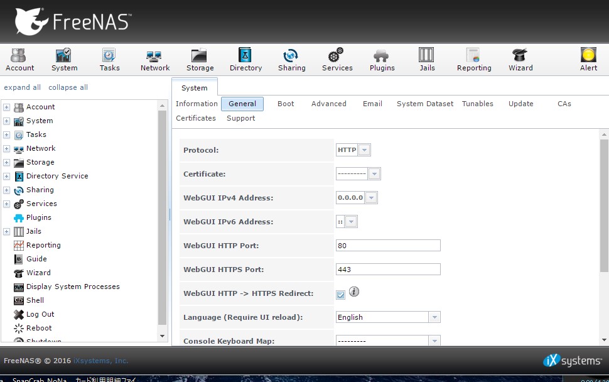Screen dimensions: 609x382
Task: Expand the Storage tree node
Action: coord(7,162)
